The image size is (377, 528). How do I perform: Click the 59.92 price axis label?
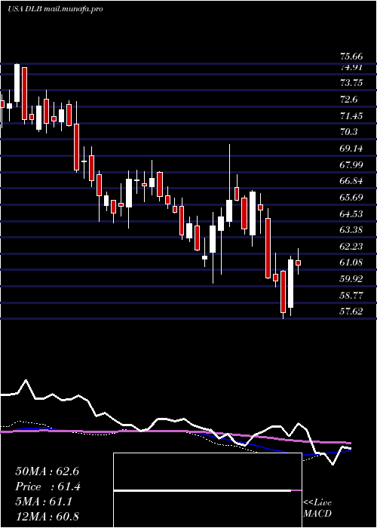[351, 279]
